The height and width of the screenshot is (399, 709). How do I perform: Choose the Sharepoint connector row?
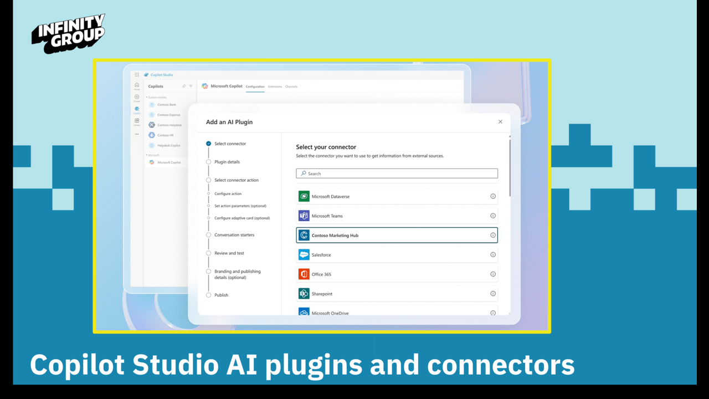pos(397,293)
